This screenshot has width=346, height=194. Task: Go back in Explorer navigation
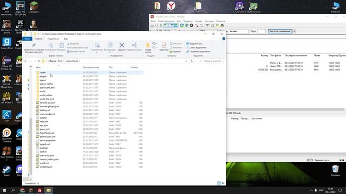point(26,61)
